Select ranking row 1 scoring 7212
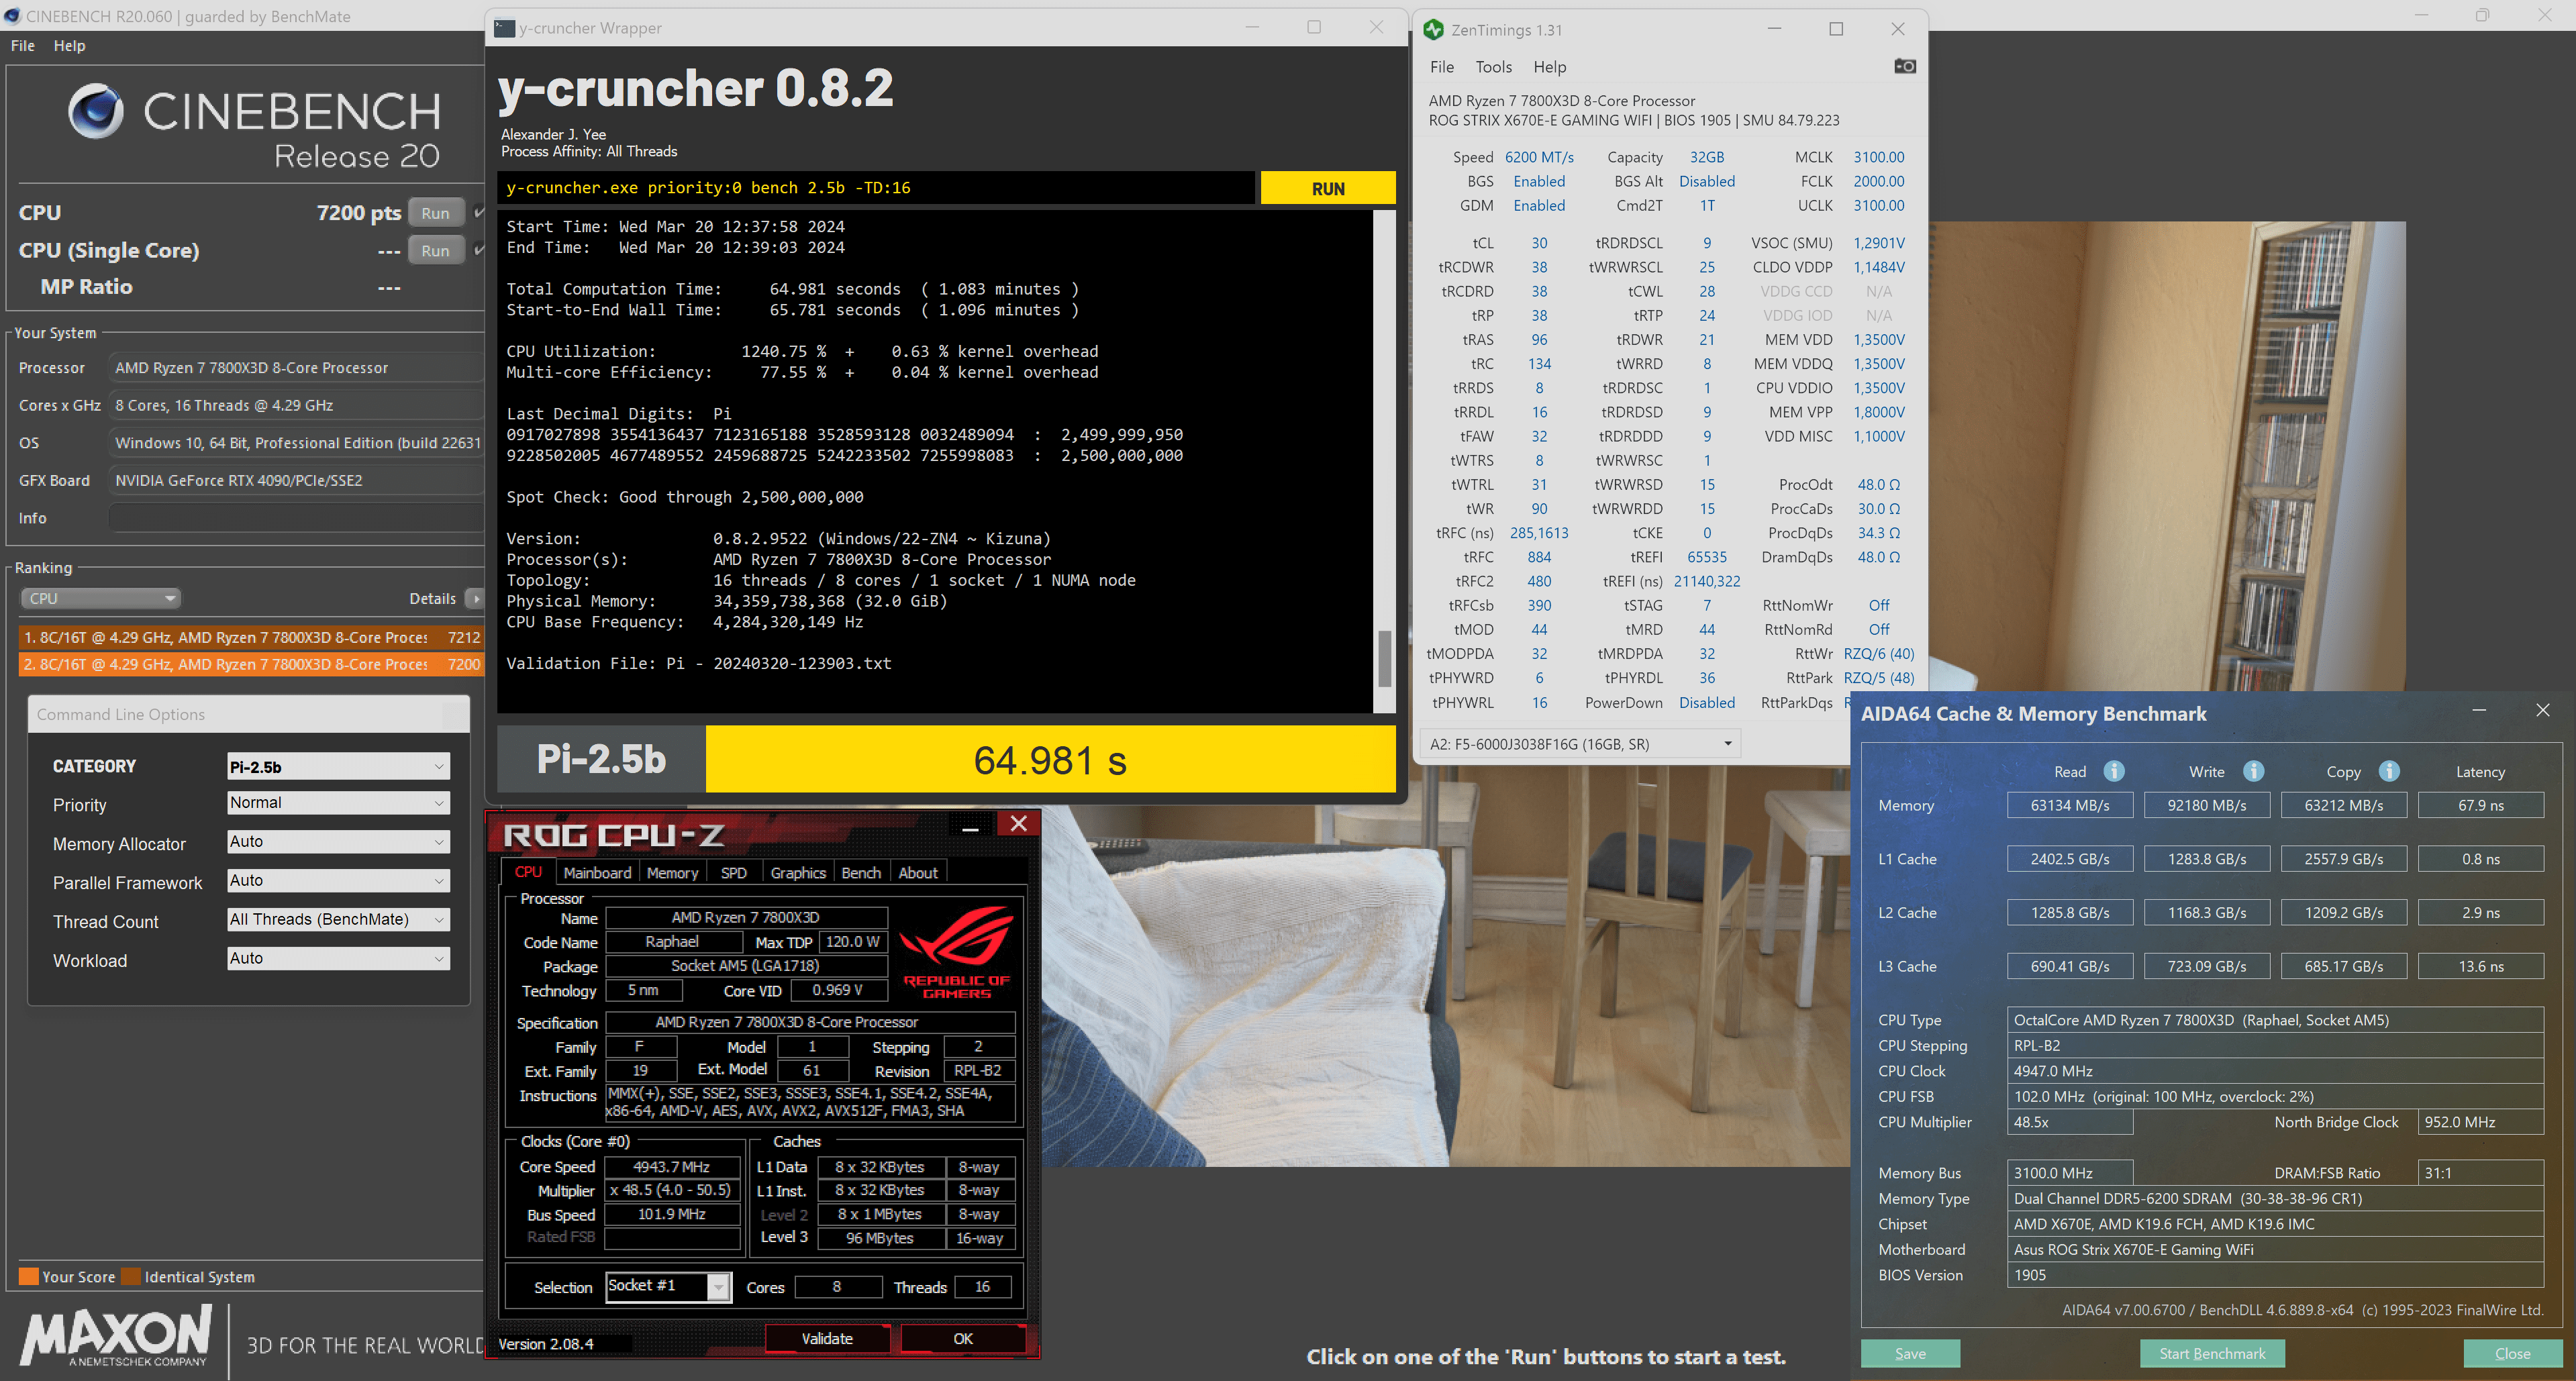This screenshot has width=2576, height=1381. 252,637
